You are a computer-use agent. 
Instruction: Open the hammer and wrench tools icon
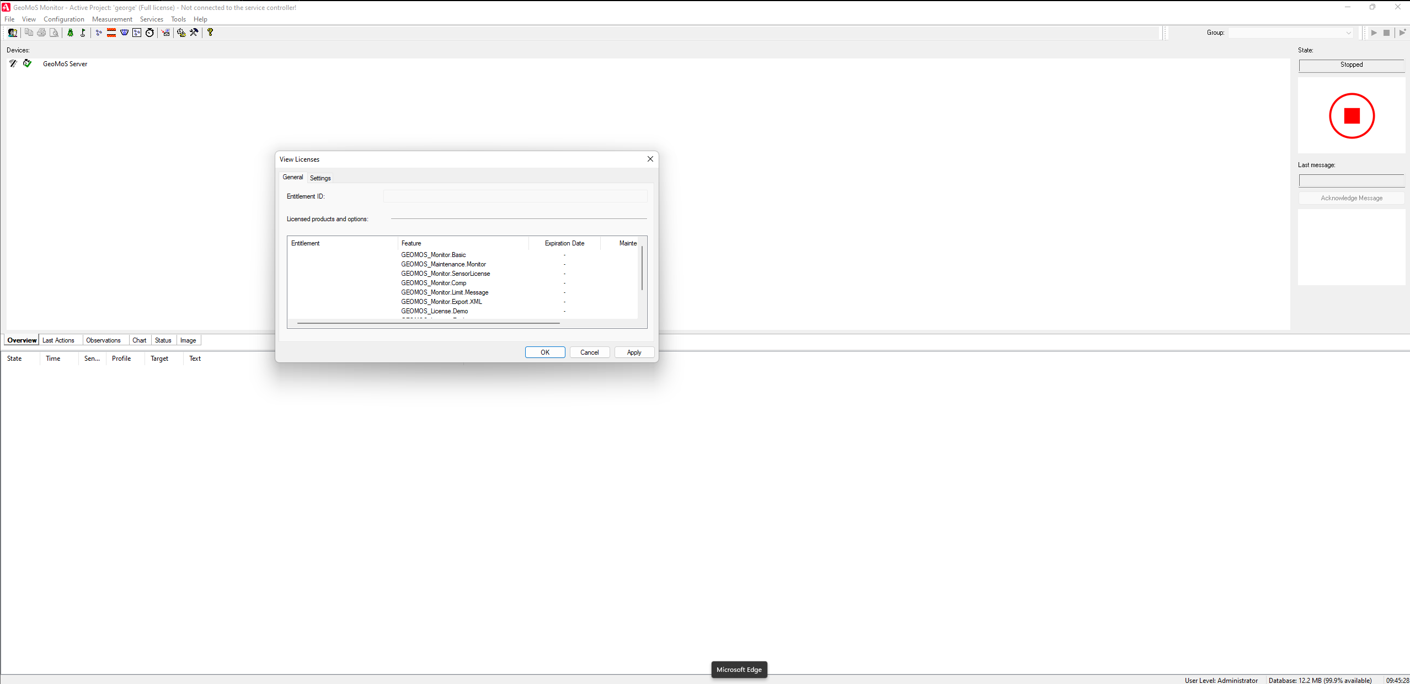[x=194, y=33]
